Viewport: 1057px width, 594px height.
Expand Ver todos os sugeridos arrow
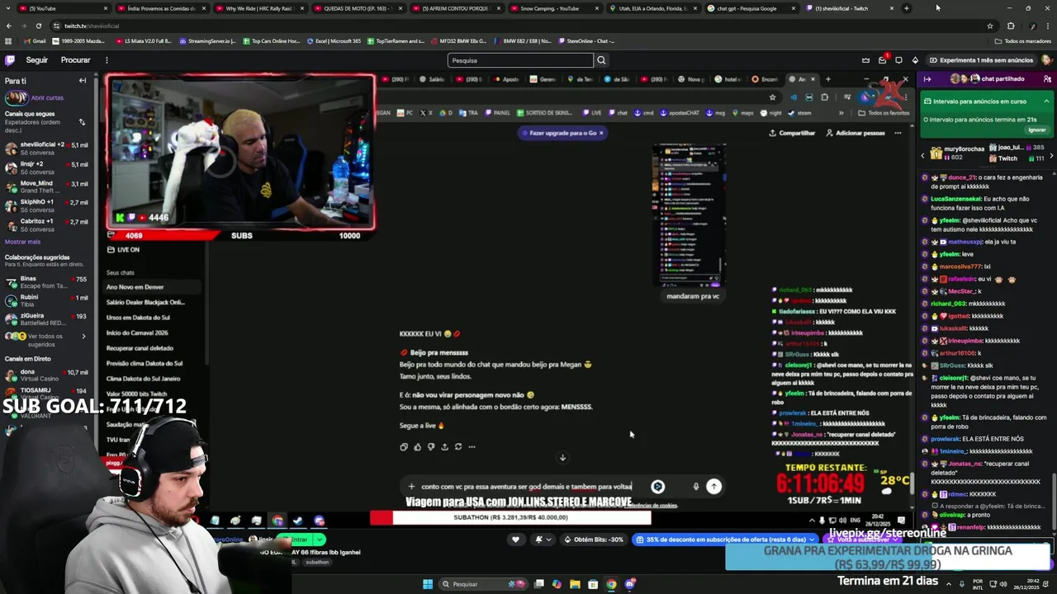pos(83,336)
